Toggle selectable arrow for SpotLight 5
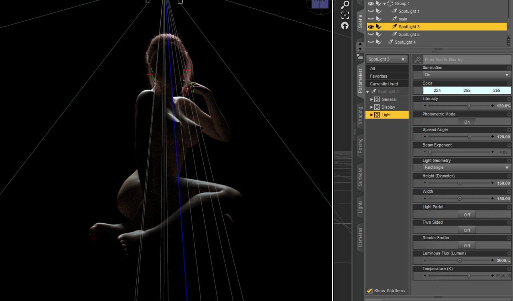The image size is (513, 301). point(379,34)
